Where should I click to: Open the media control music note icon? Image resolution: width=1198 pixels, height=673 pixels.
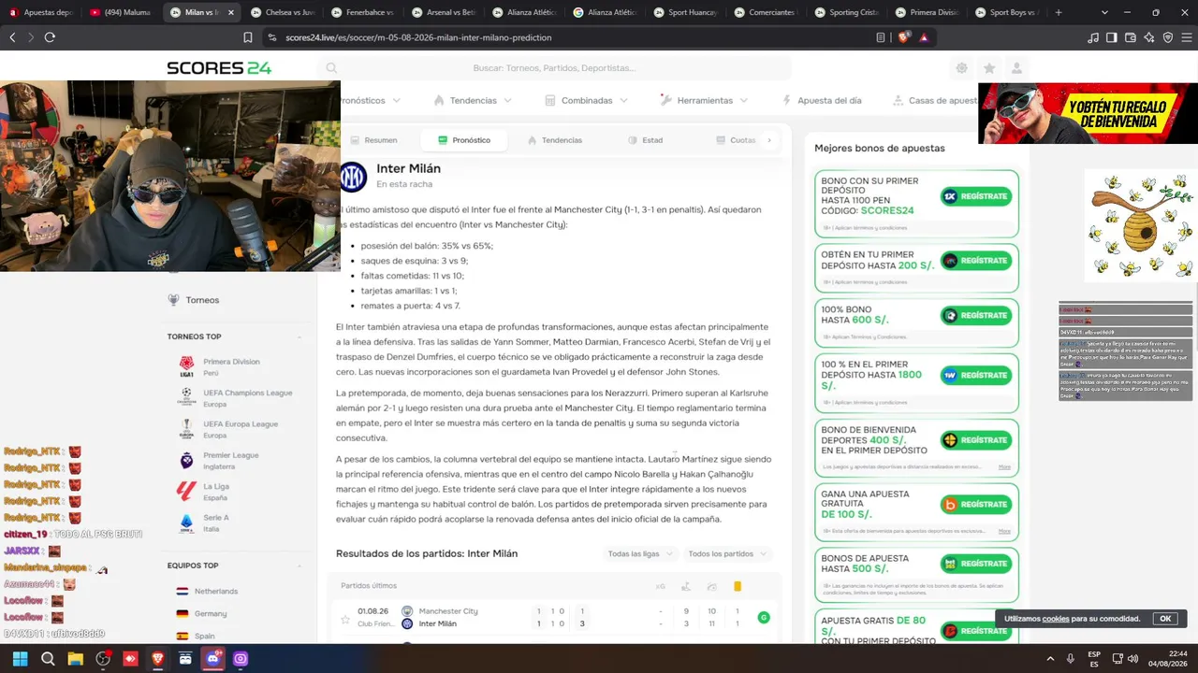click(x=1093, y=37)
